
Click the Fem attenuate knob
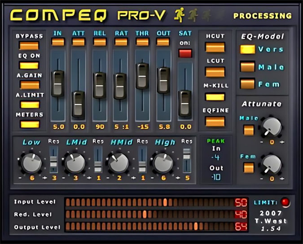pos(271,165)
